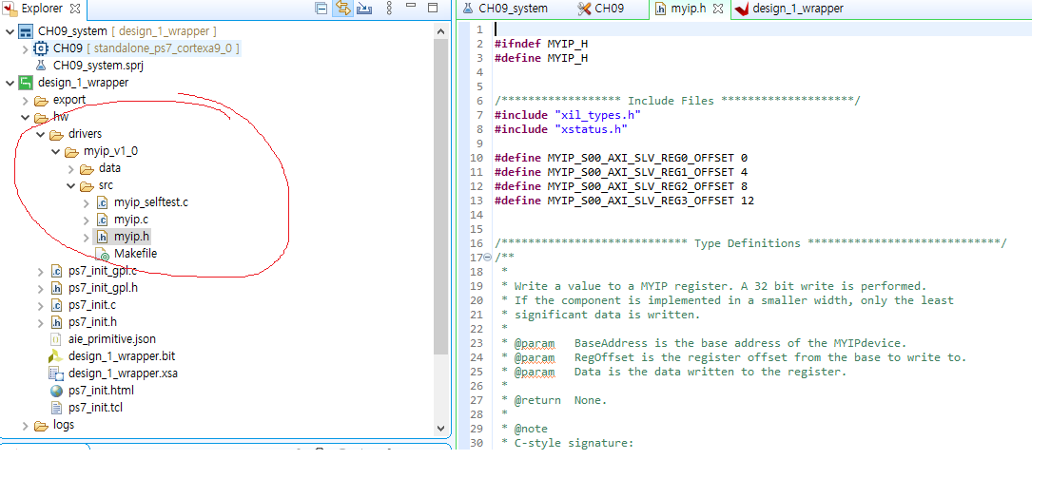This screenshot has width=1051, height=498.
Task: Click the '@return None.' comment line
Action: click(555, 400)
